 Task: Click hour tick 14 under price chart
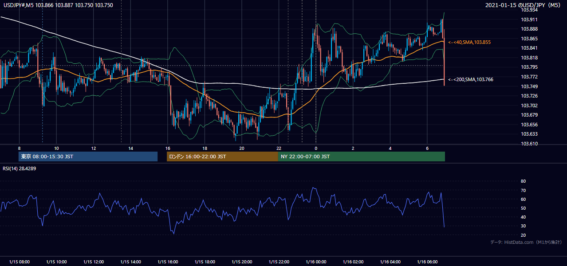pos(130,148)
